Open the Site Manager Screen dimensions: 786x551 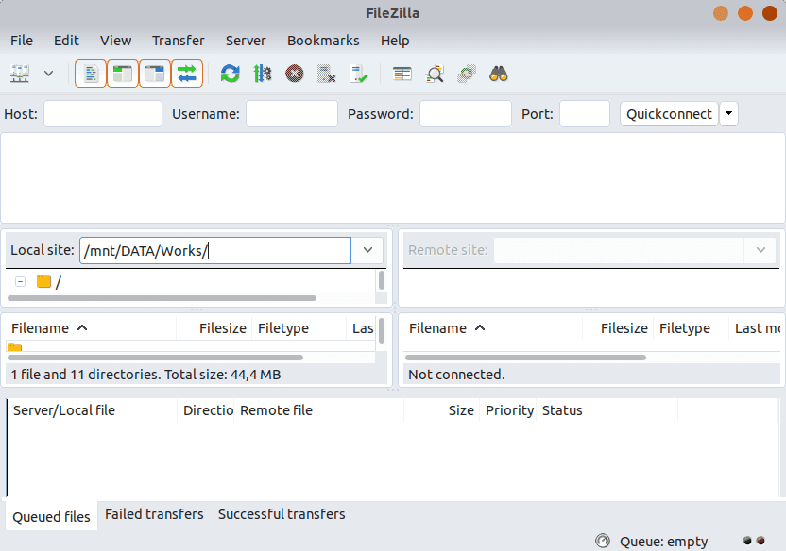point(19,74)
